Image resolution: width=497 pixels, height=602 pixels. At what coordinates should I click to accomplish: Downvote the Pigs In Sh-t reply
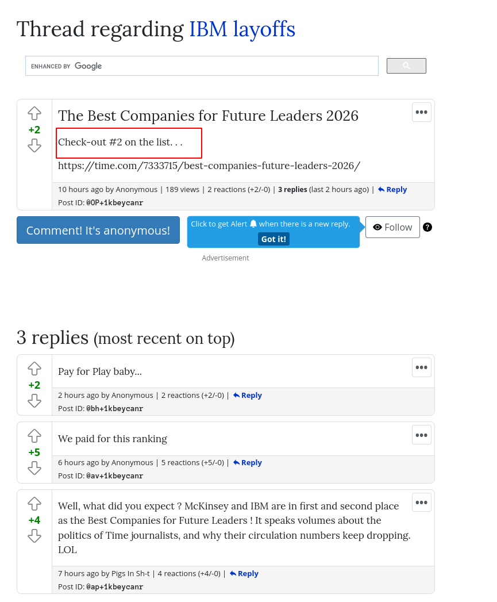34,536
